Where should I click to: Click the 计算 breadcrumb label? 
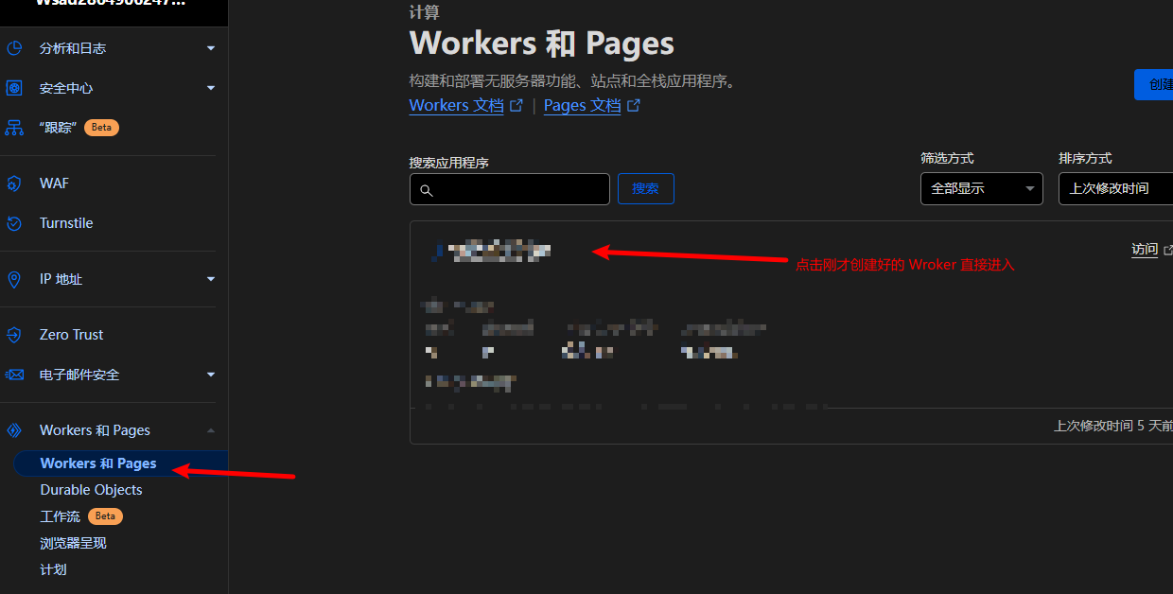[x=424, y=13]
